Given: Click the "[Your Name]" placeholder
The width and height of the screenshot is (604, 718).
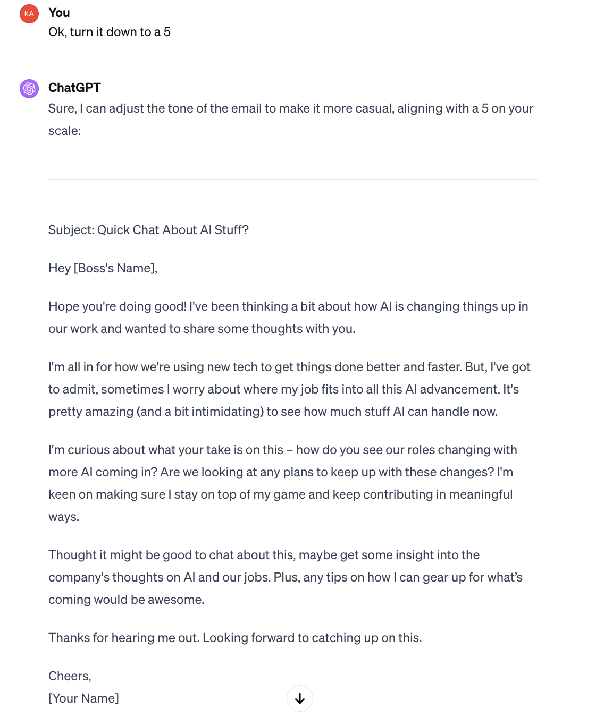Looking at the screenshot, I should (83, 698).
